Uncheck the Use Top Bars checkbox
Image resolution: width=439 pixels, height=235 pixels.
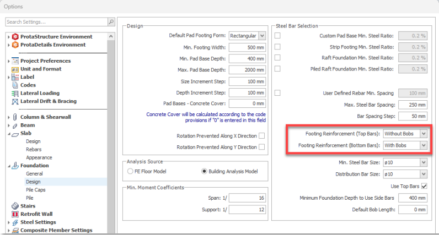[424, 186]
